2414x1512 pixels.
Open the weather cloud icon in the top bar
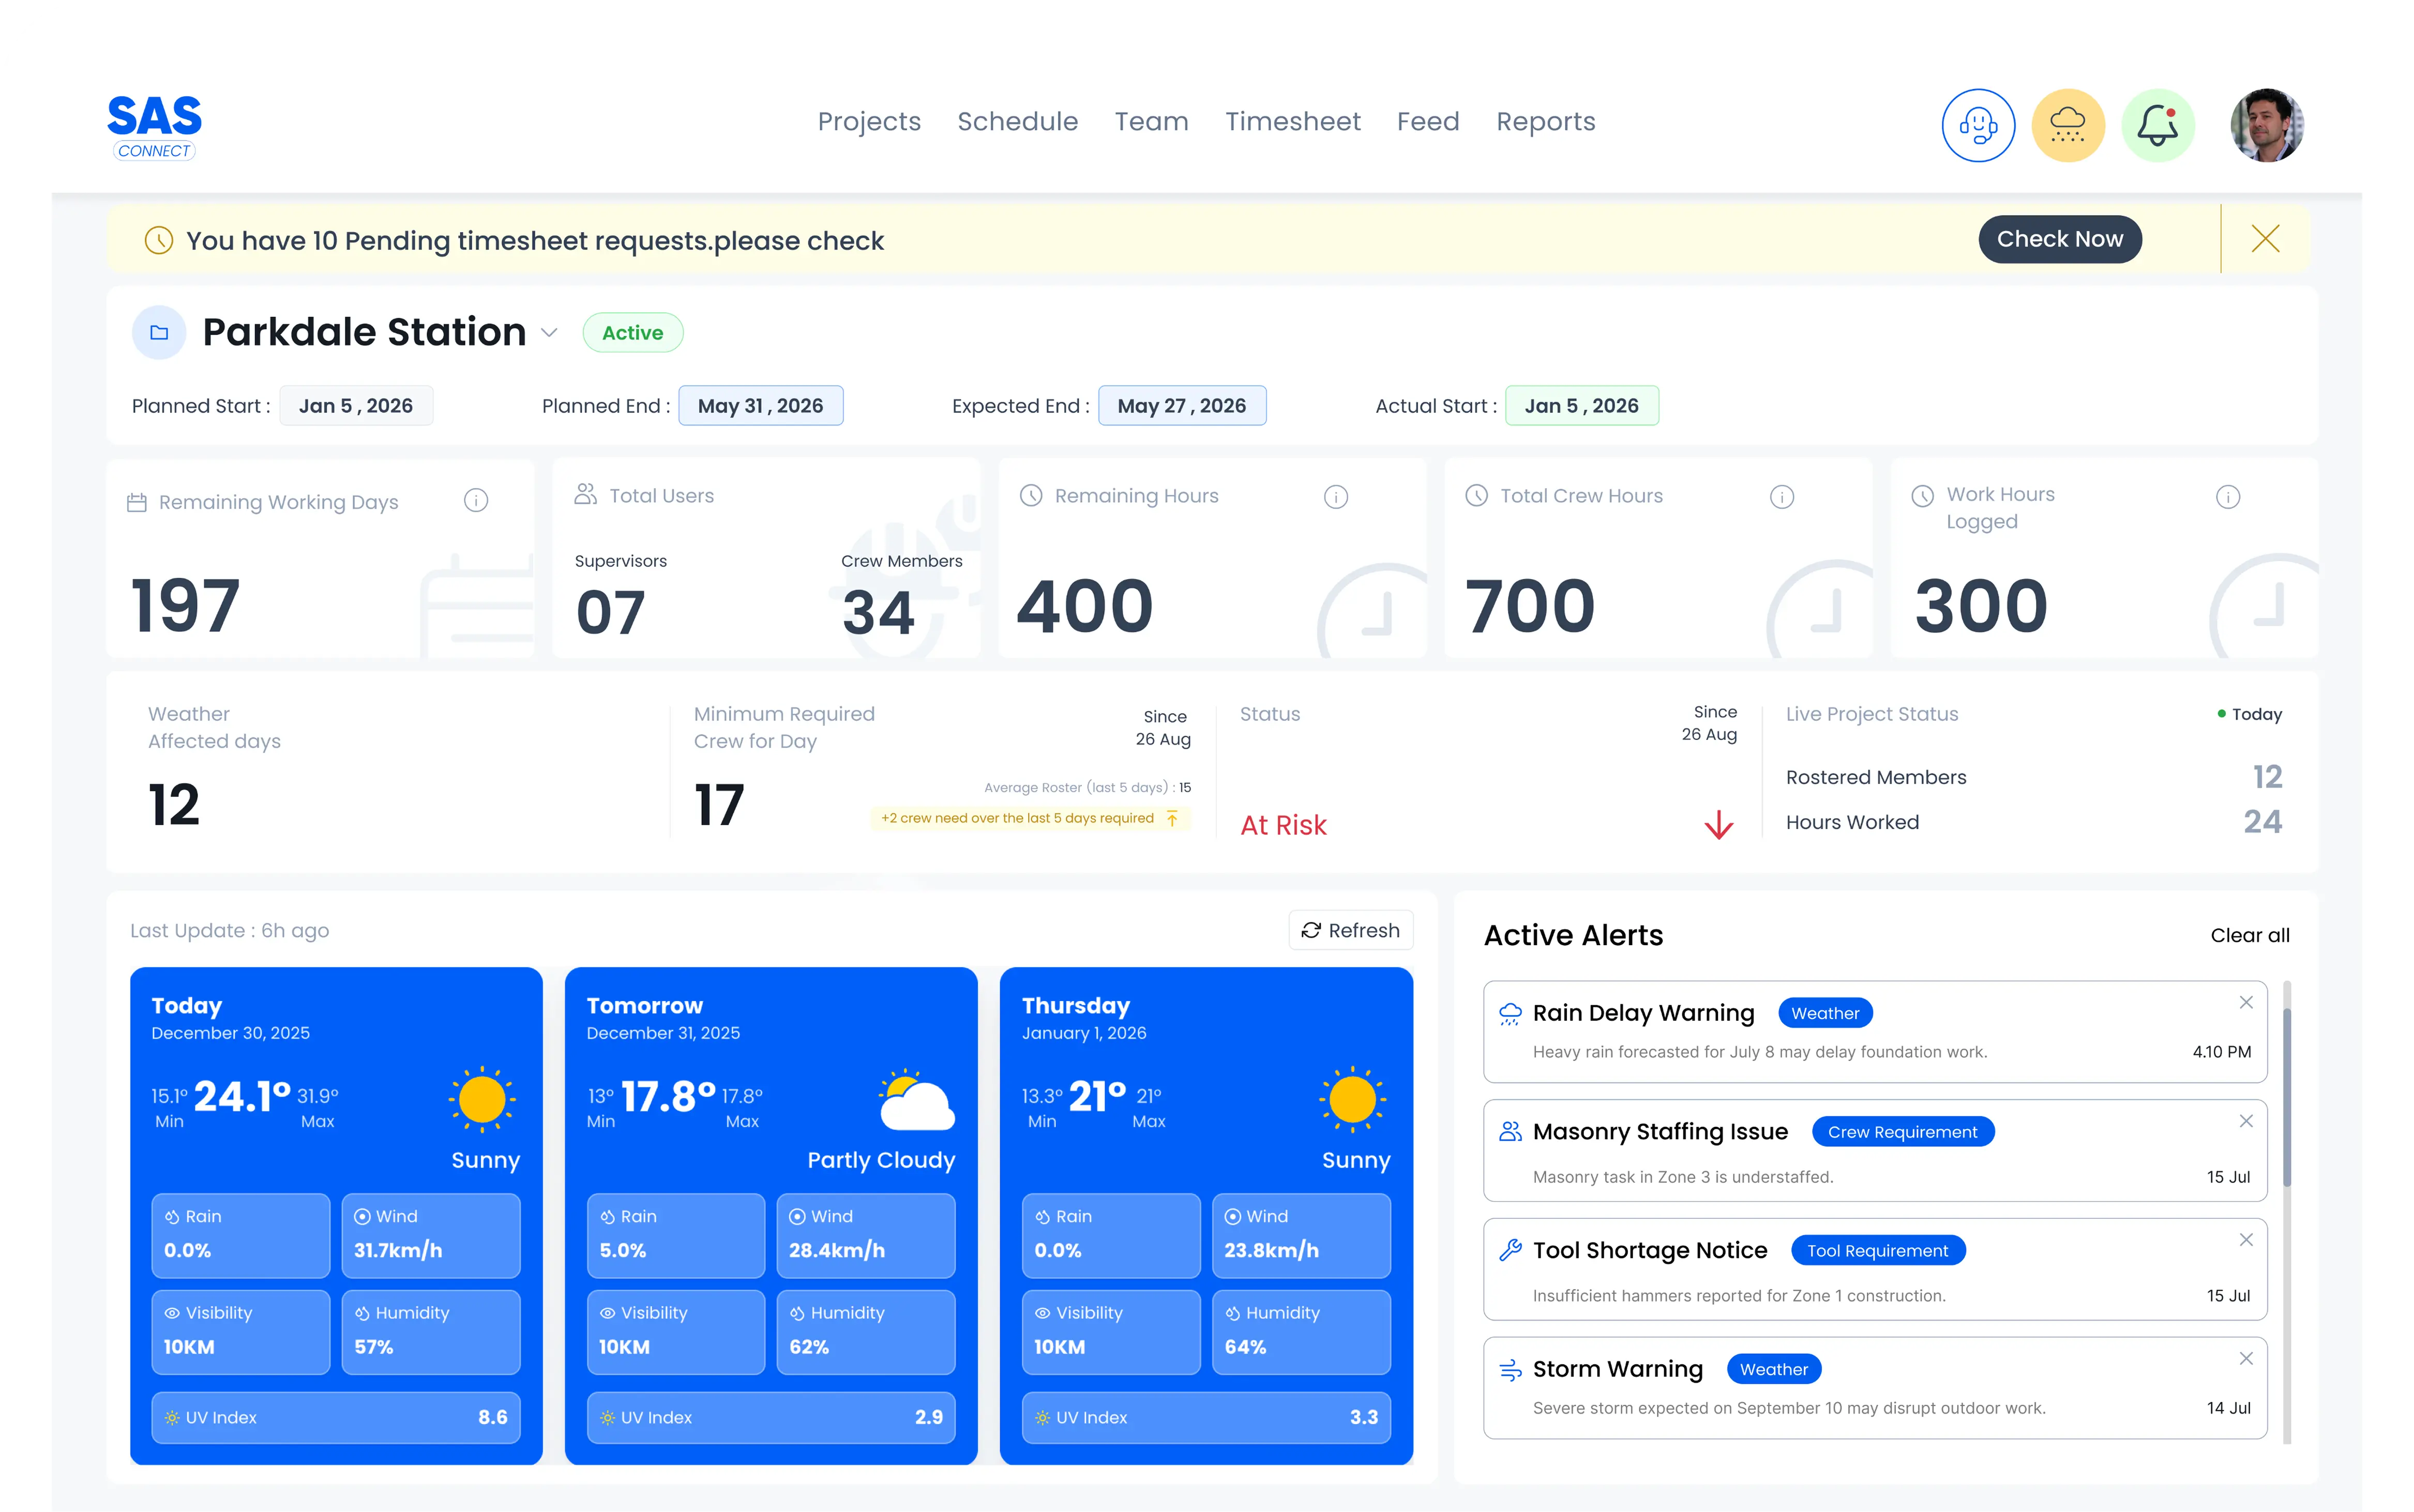click(2068, 124)
